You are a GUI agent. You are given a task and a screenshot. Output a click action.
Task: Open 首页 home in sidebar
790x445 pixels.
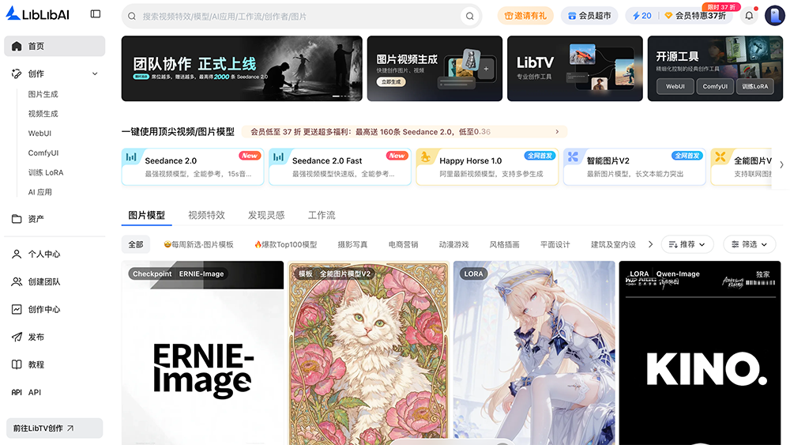[x=55, y=46]
